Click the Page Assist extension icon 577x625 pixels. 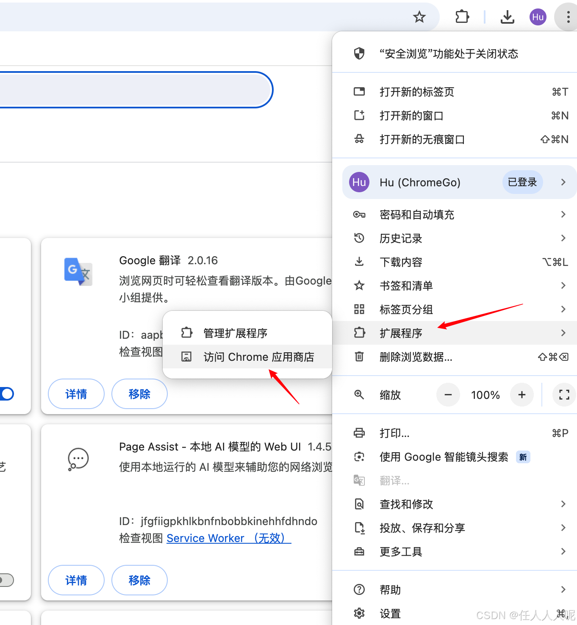[x=78, y=459]
